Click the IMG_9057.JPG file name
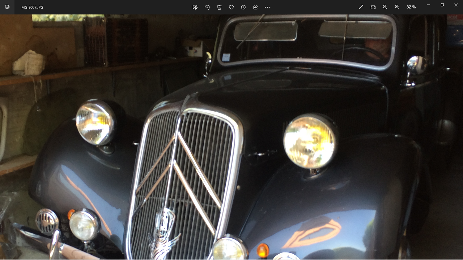 tap(32, 7)
